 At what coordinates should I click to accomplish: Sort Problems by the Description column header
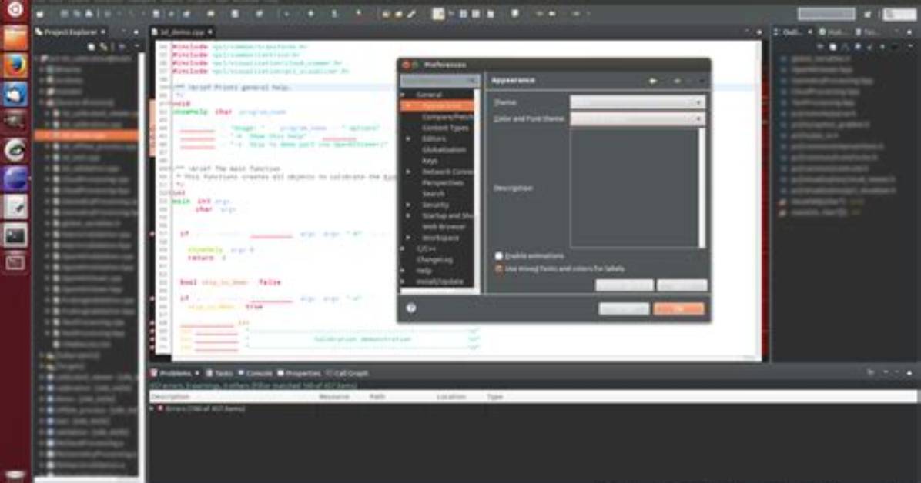170,398
